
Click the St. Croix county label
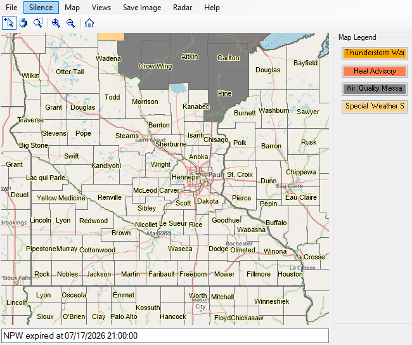tap(240, 174)
